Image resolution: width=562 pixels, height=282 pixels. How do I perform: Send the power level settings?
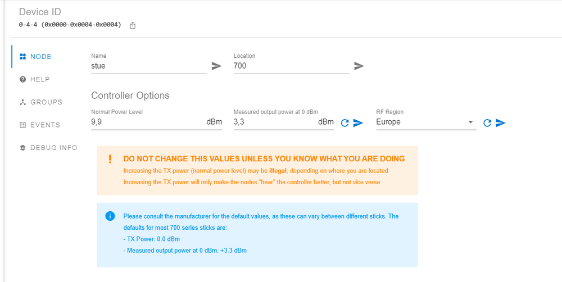pos(358,122)
